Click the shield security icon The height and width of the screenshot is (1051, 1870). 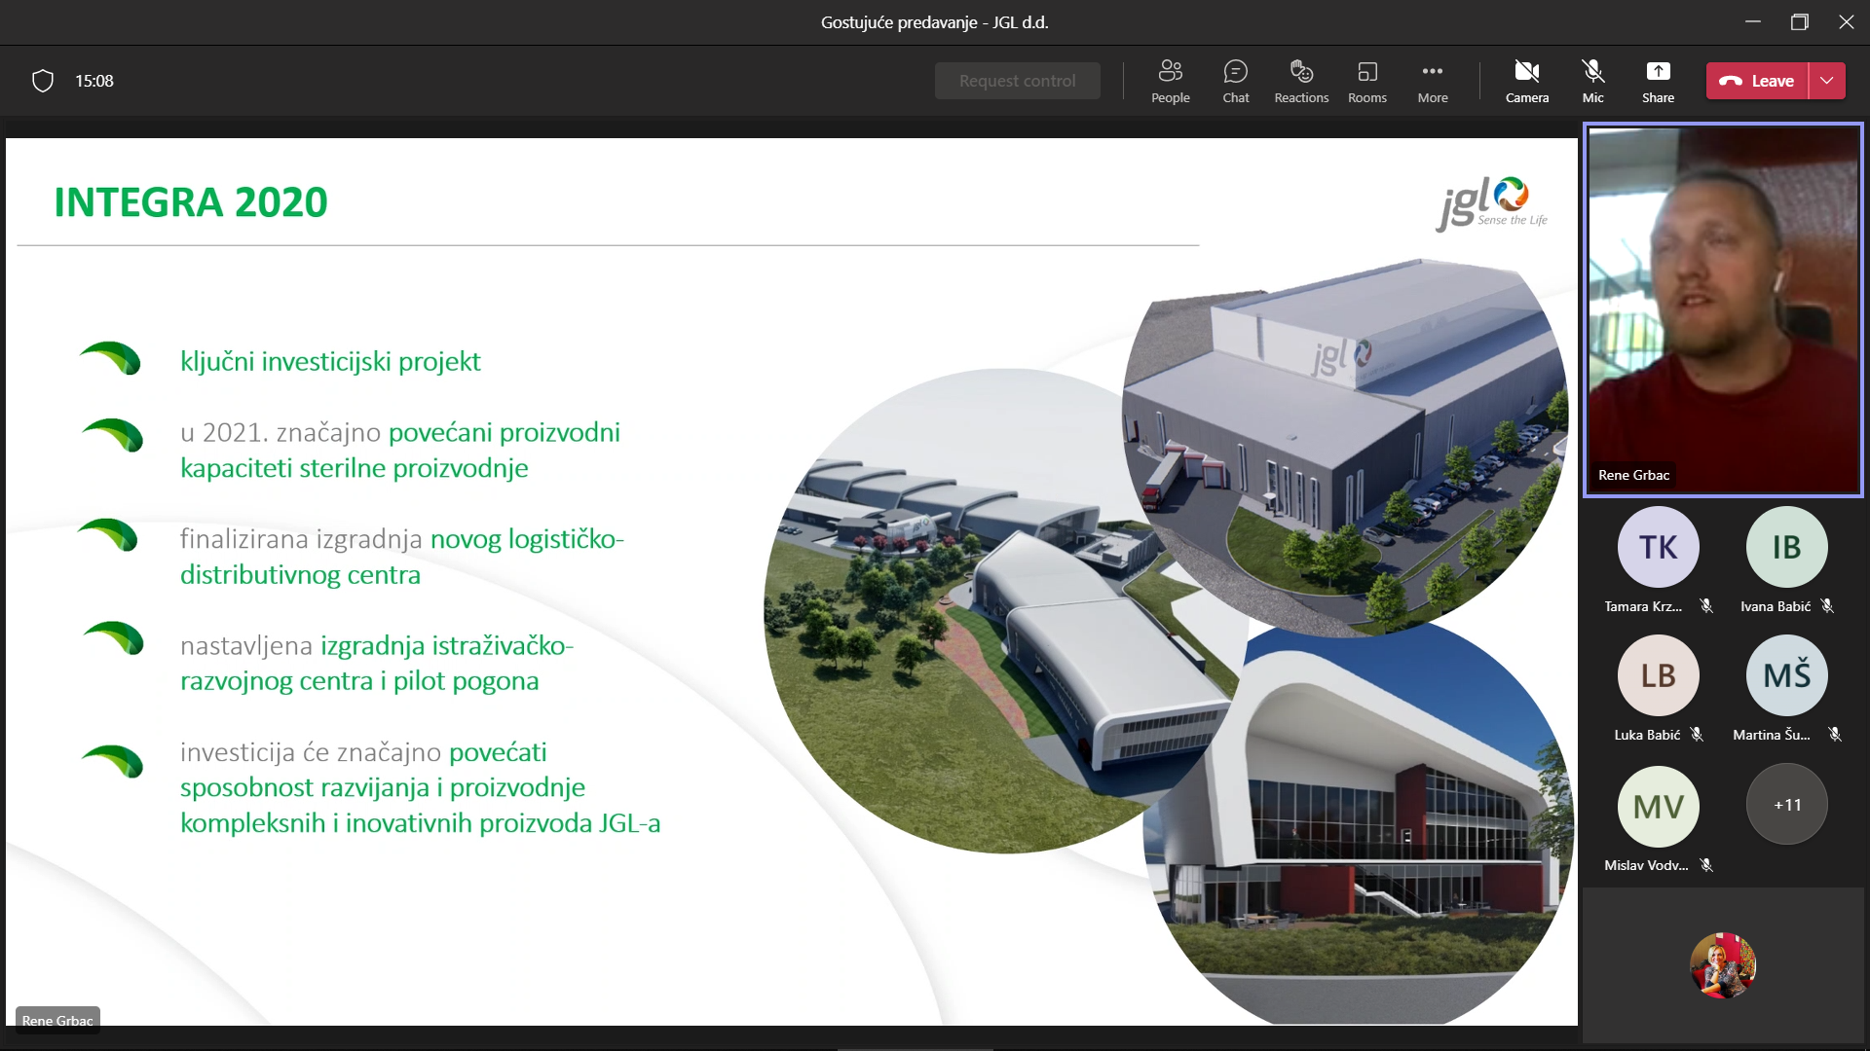tap(43, 81)
